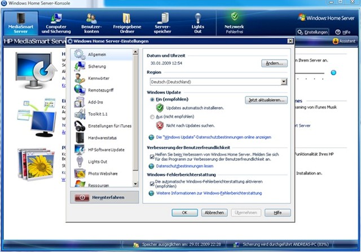Open Einstellungen in the console header
Viewport: 361px width, 252px height.
[312, 32]
